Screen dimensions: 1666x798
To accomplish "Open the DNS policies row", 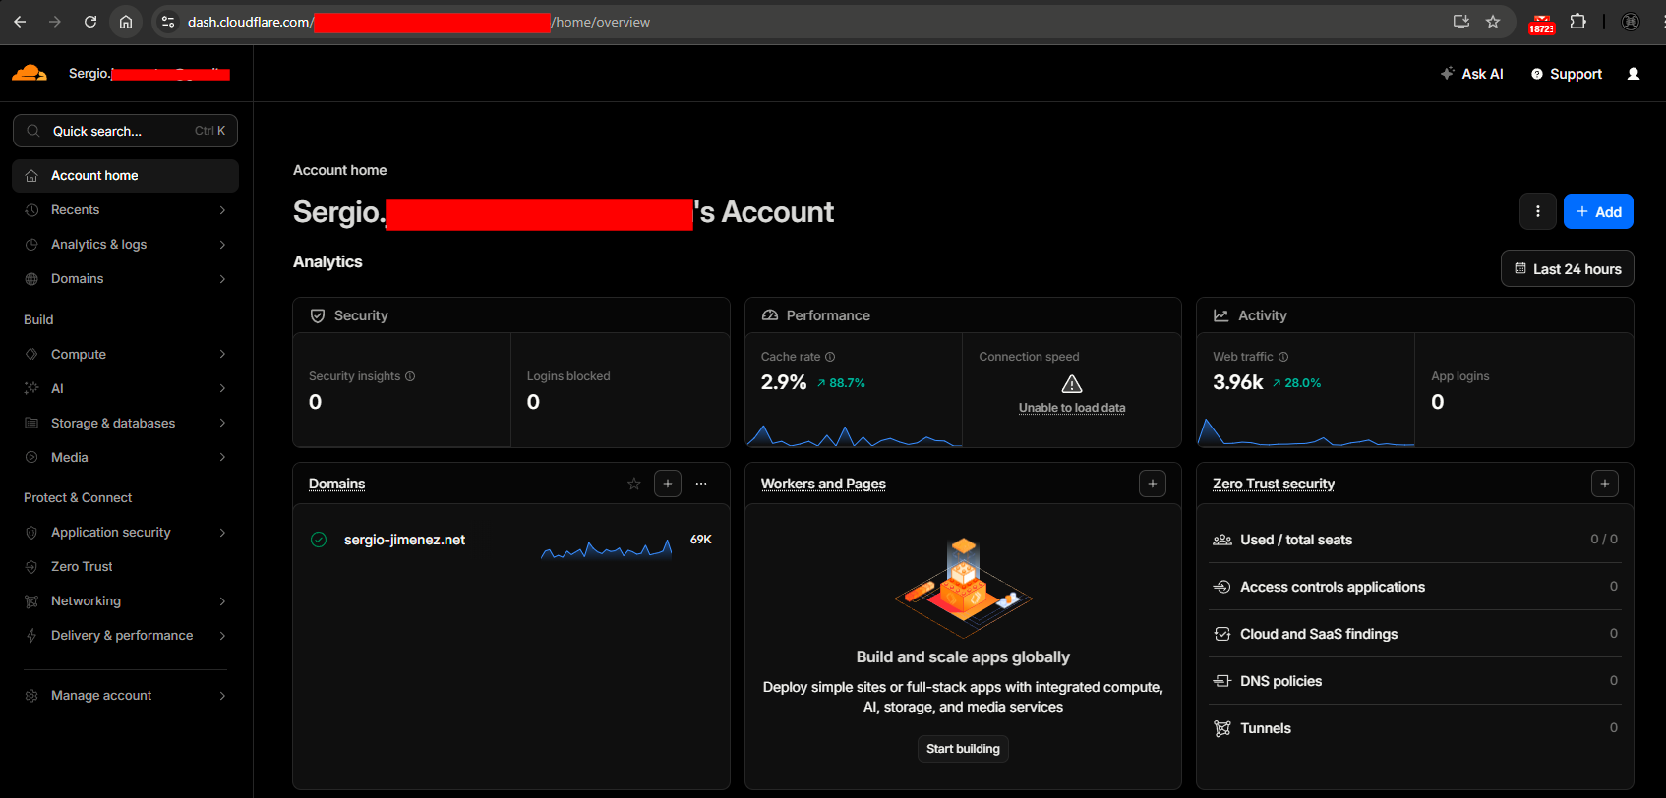I will pos(1415,681).
